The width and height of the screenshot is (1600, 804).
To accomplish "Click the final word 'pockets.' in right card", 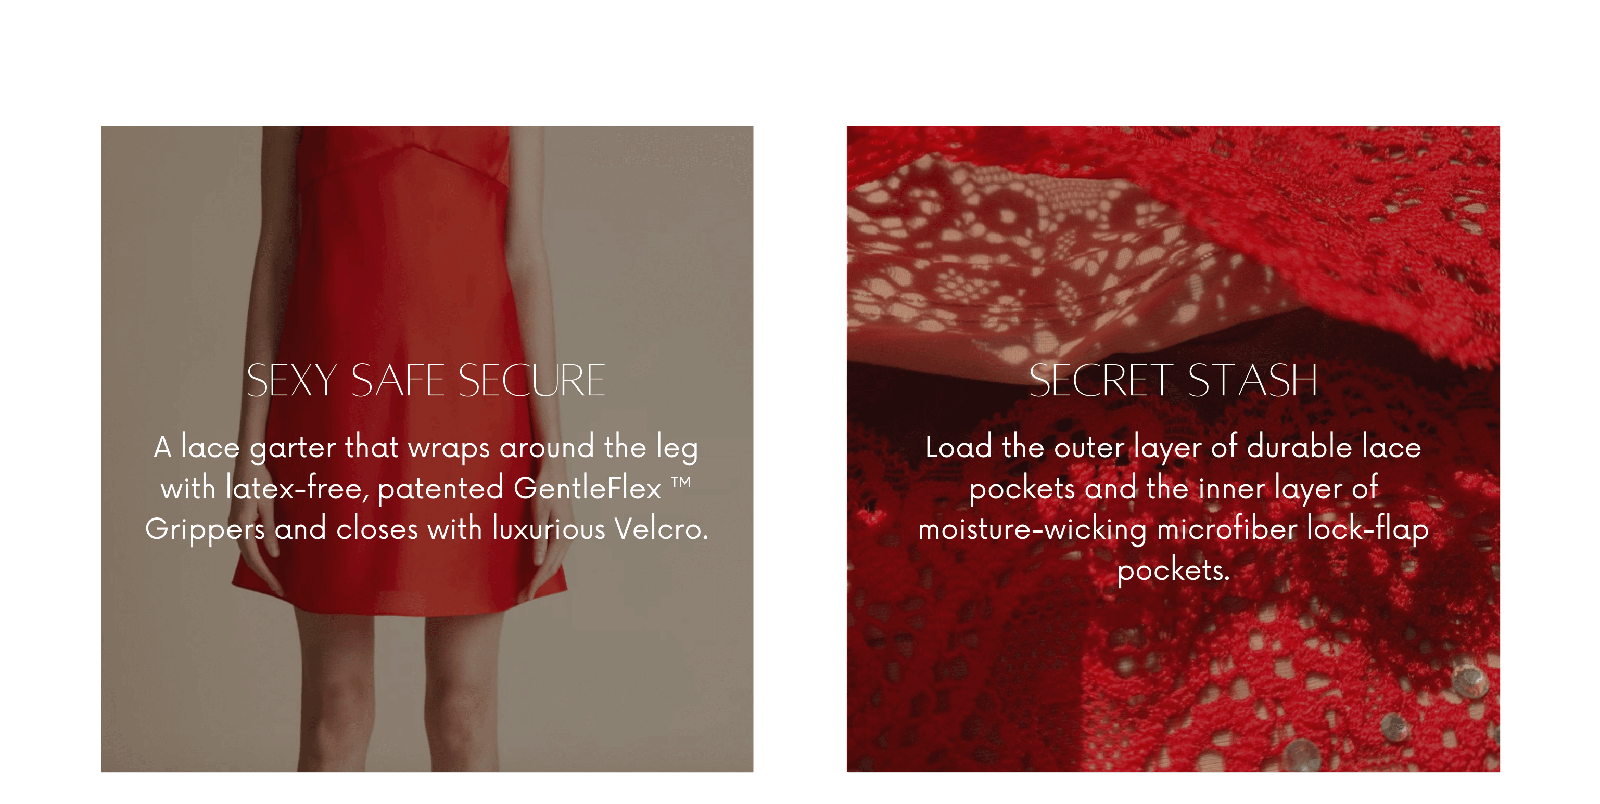I will tap(1173, 570).
